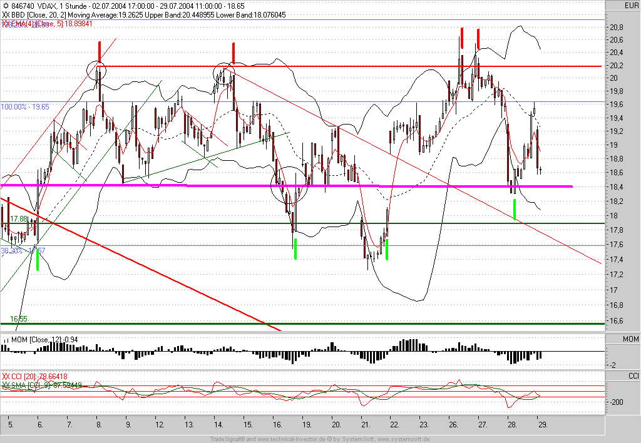Image resolution: width=641 pixels, height=443 pixels.
Task: Click the MOM panel header on the right
Action: pyautogui.click(x=622, y=339)
